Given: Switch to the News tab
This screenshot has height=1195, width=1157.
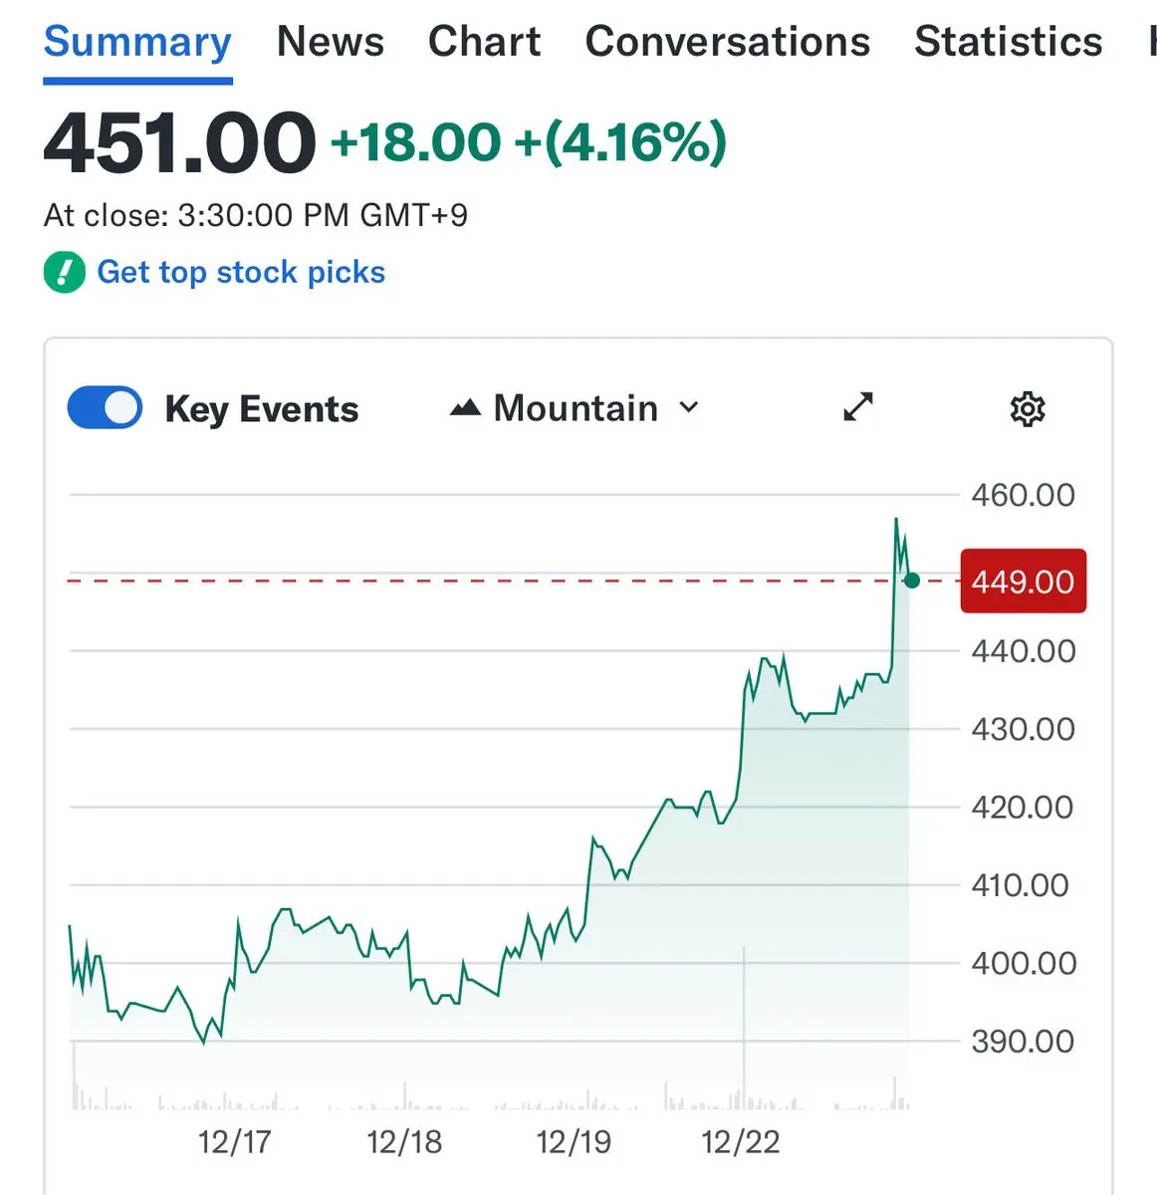Looking at the screenshot, I should [330, 42].
